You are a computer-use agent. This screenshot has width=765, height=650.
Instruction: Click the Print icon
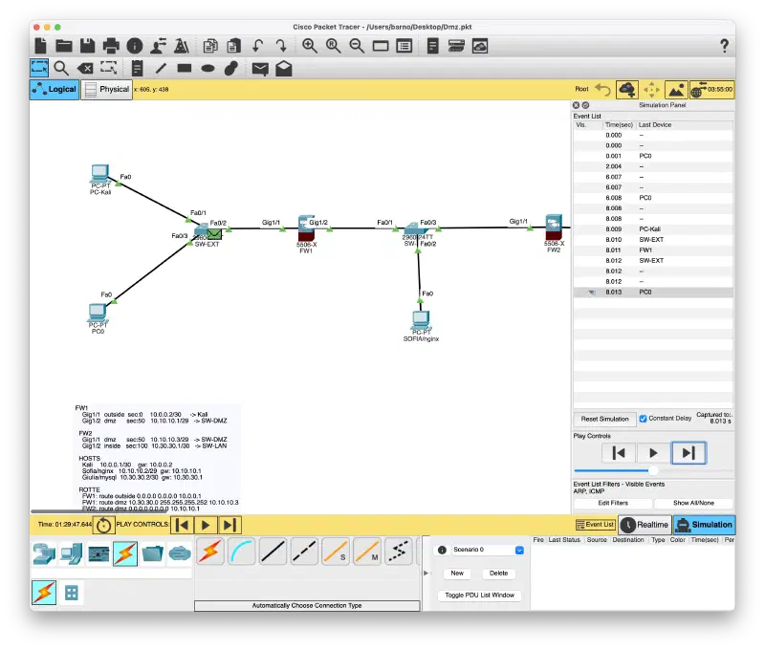pos(111,46)
